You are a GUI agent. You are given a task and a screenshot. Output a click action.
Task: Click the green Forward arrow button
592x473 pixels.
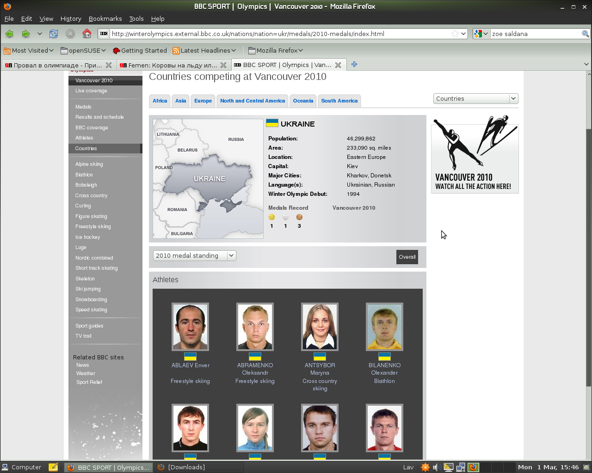(26, 34)
